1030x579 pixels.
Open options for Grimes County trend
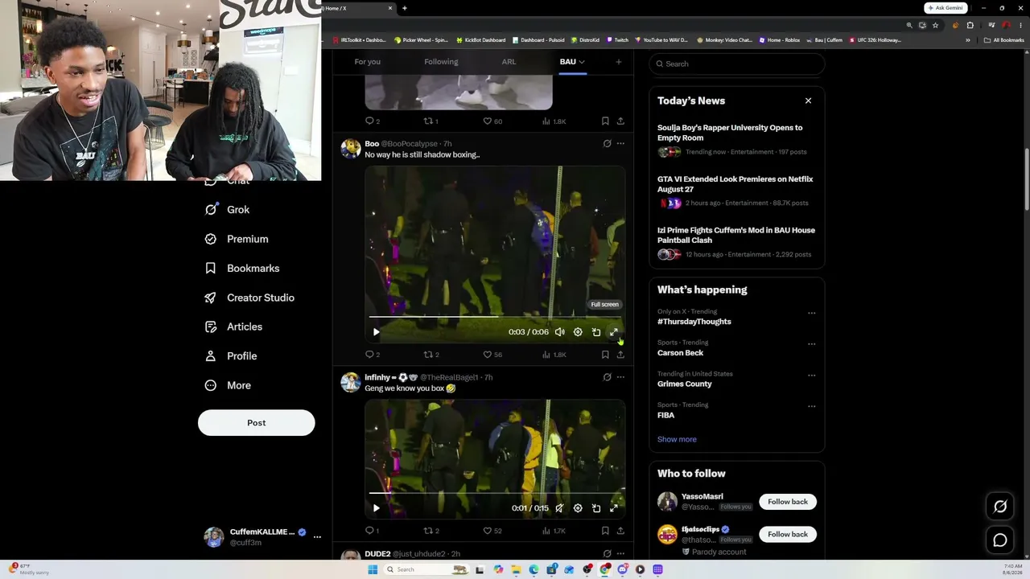[x=811, y=375]
